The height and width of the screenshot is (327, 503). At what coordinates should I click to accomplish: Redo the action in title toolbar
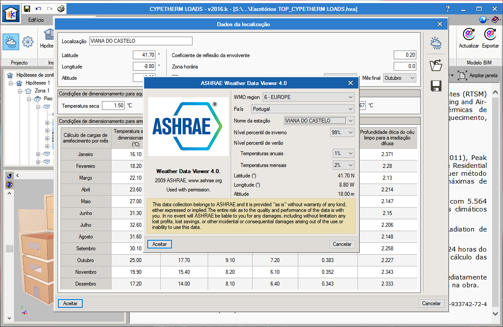coord(49,9)
